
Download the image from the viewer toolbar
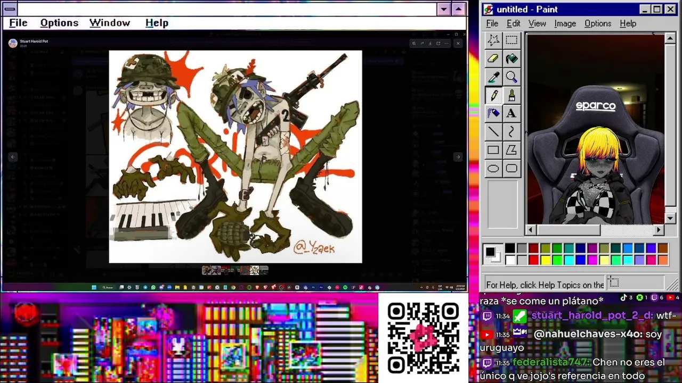tap(431, 44)
